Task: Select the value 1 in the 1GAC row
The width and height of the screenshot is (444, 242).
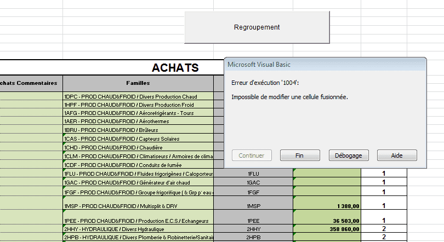Action: click(x=384, y=182)
